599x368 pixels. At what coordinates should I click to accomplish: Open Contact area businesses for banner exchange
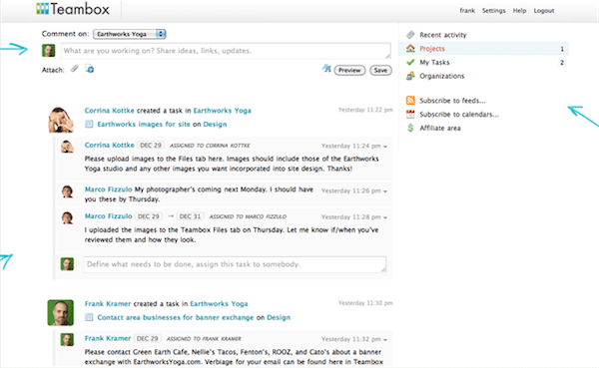[x=176, y=317]
